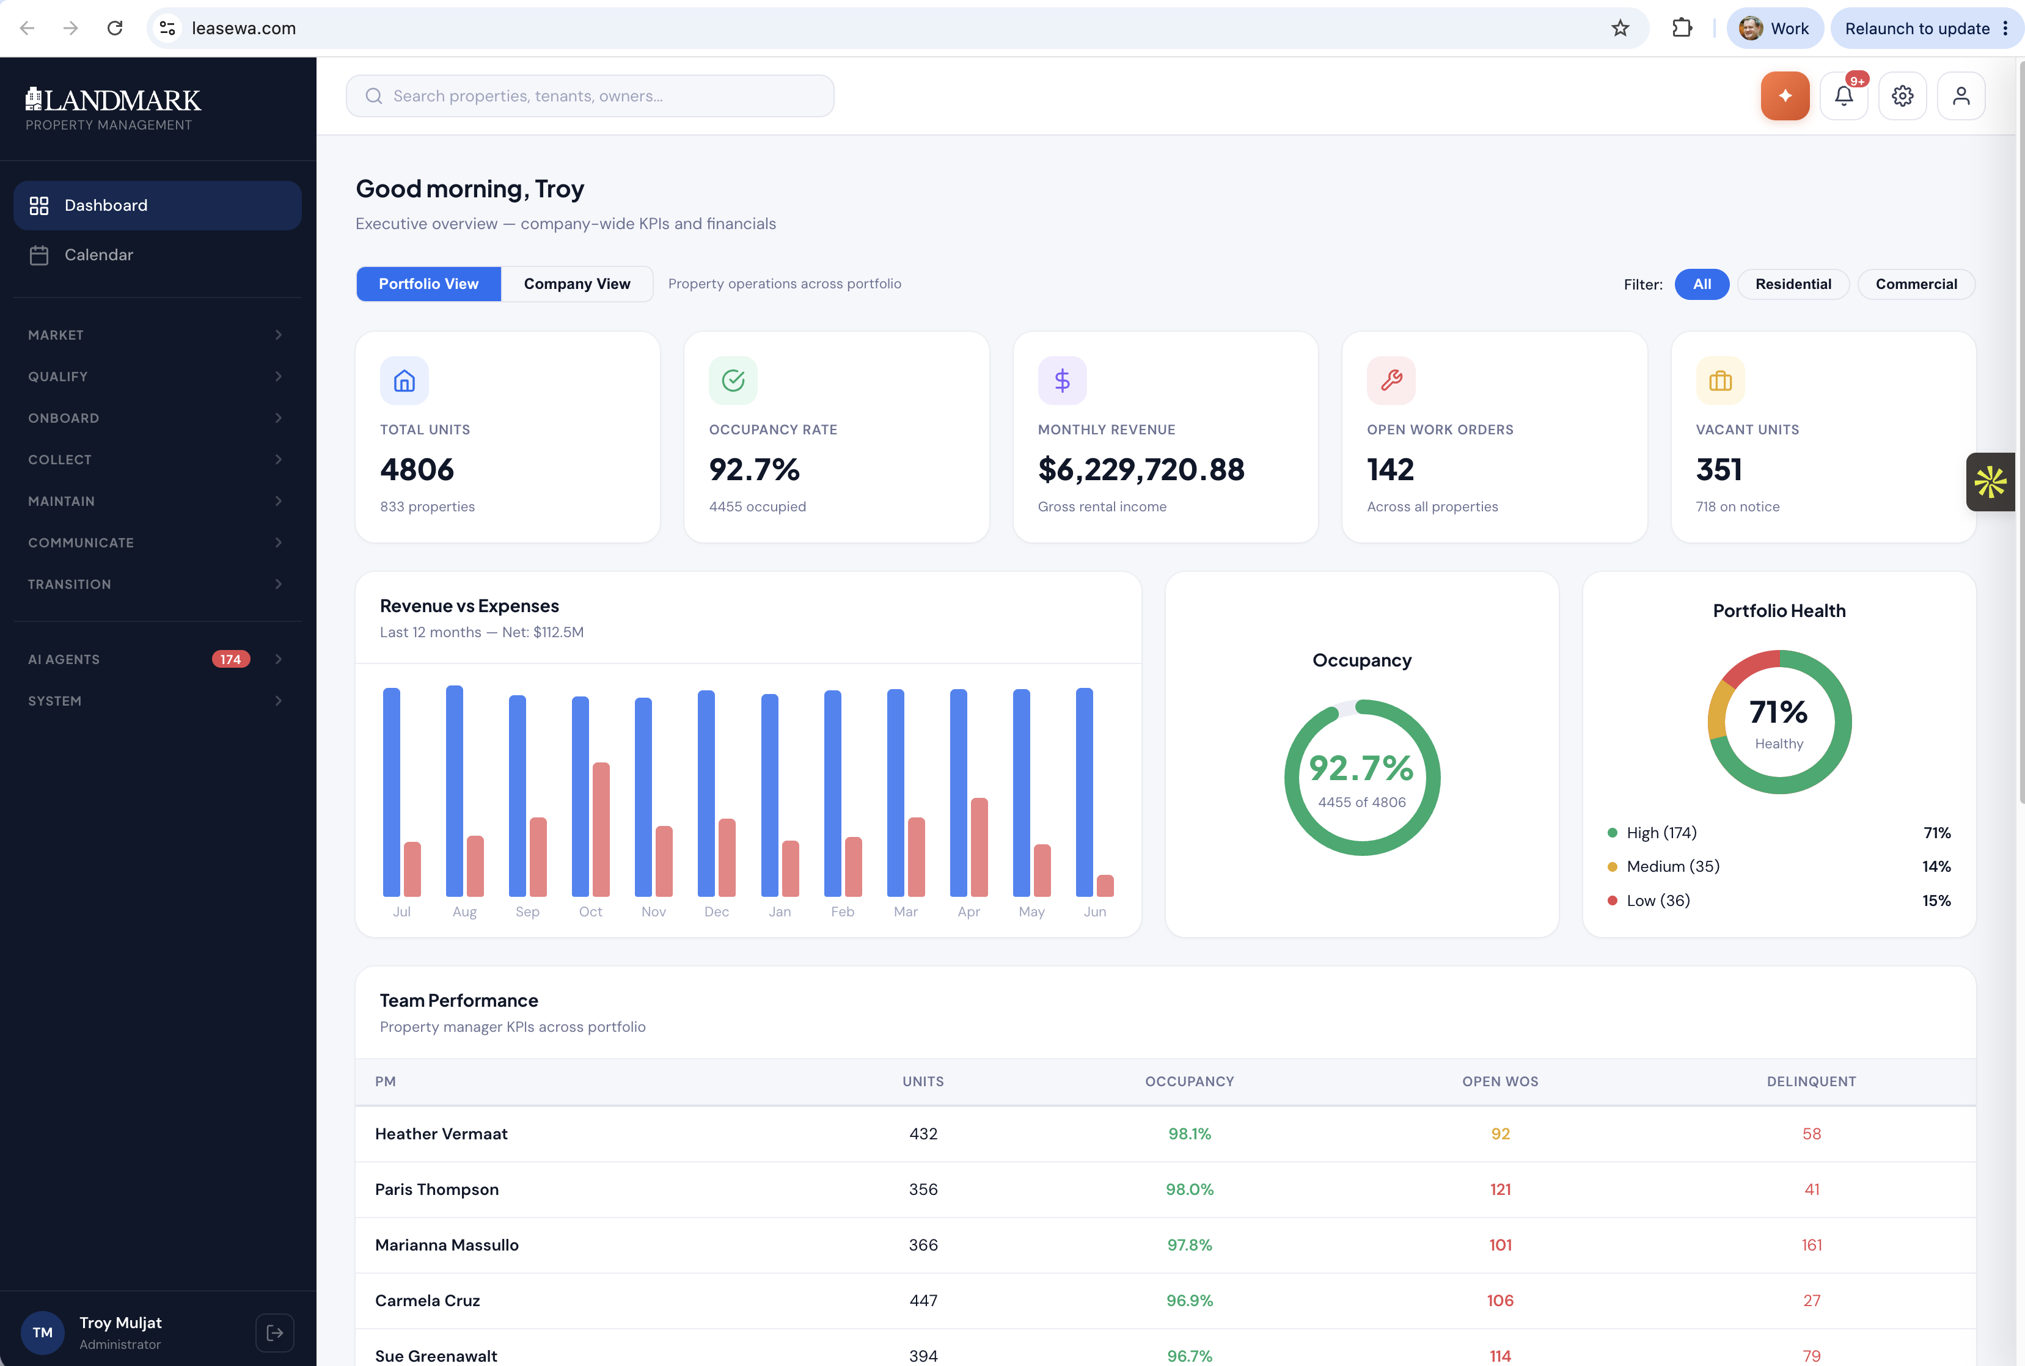Sort by Open WOs column header
This screenshot has width=2025, height=1366.
click(x=1500, y=1081)
